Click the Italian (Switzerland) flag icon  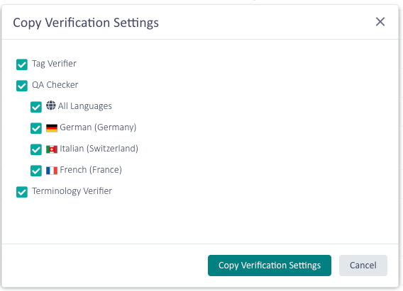point(52,149)
